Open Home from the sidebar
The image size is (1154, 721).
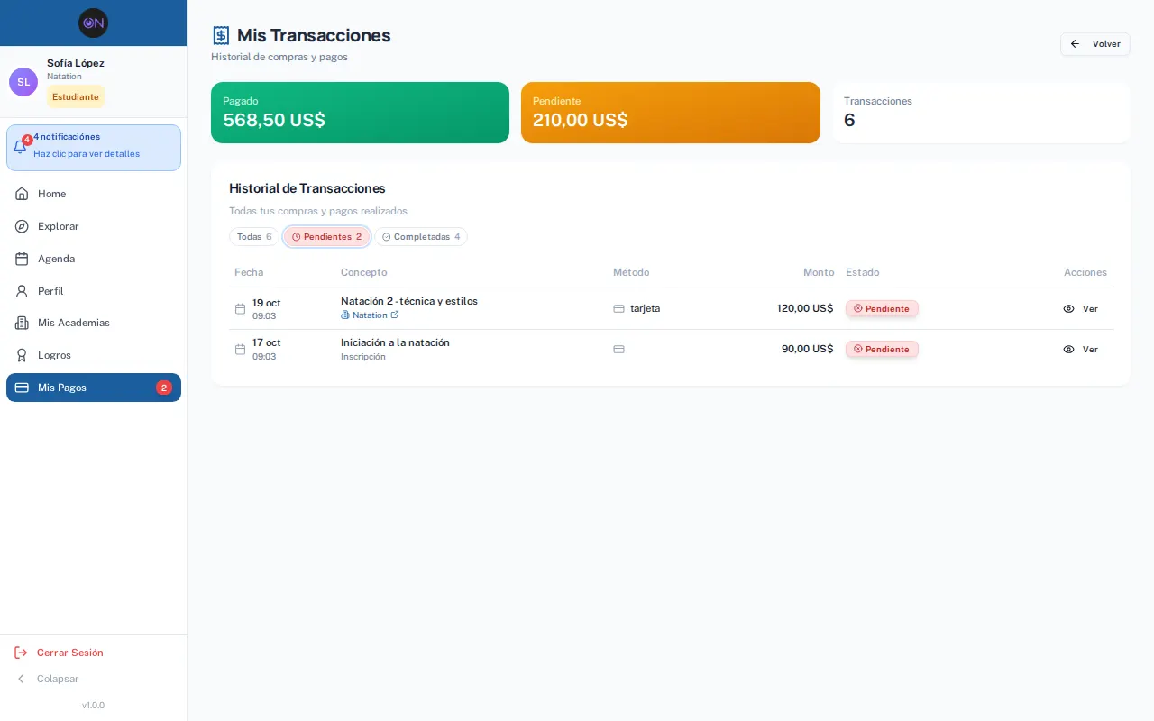[94, 194]
